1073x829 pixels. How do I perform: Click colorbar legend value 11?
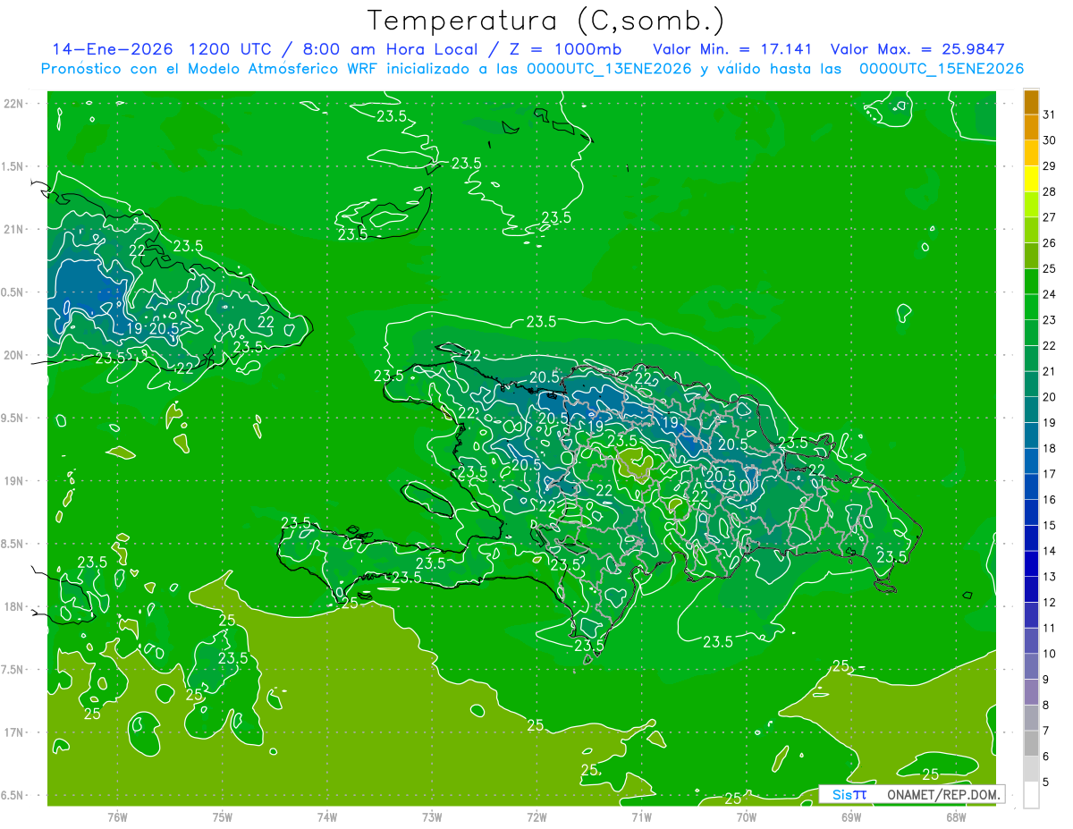[x=1050, y=629]
